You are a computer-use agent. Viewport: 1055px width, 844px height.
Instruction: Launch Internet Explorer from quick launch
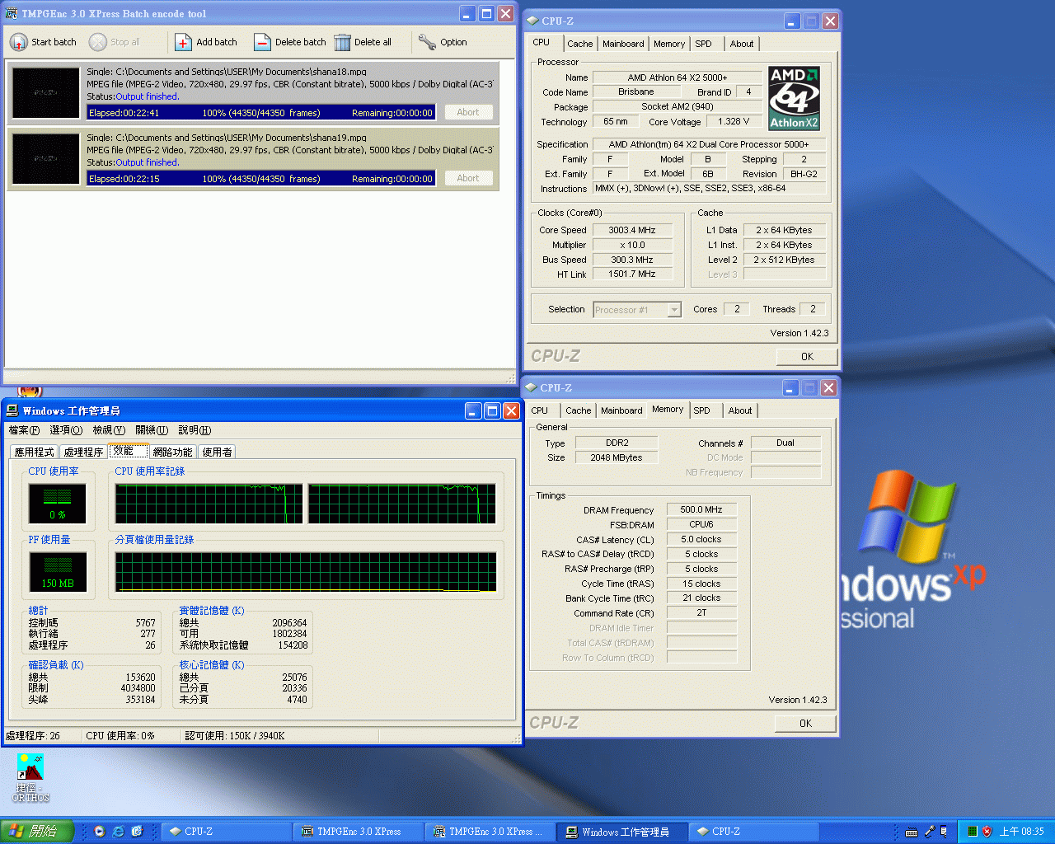click(x=118, y=832)
